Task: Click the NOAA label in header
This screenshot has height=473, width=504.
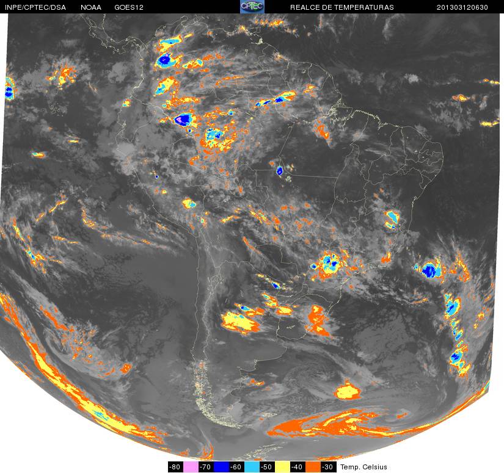Action: (91, 7)
